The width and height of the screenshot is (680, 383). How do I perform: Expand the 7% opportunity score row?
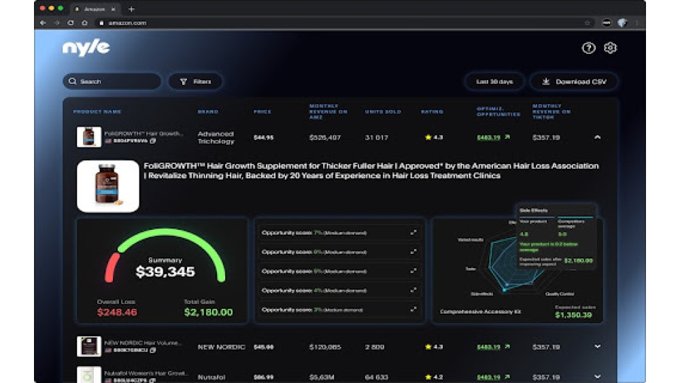pyautogui.click(x=413, y=233)
